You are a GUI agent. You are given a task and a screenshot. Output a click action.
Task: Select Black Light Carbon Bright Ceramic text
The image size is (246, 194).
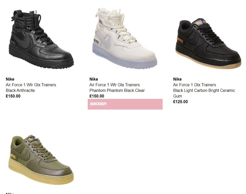(204, 90)
